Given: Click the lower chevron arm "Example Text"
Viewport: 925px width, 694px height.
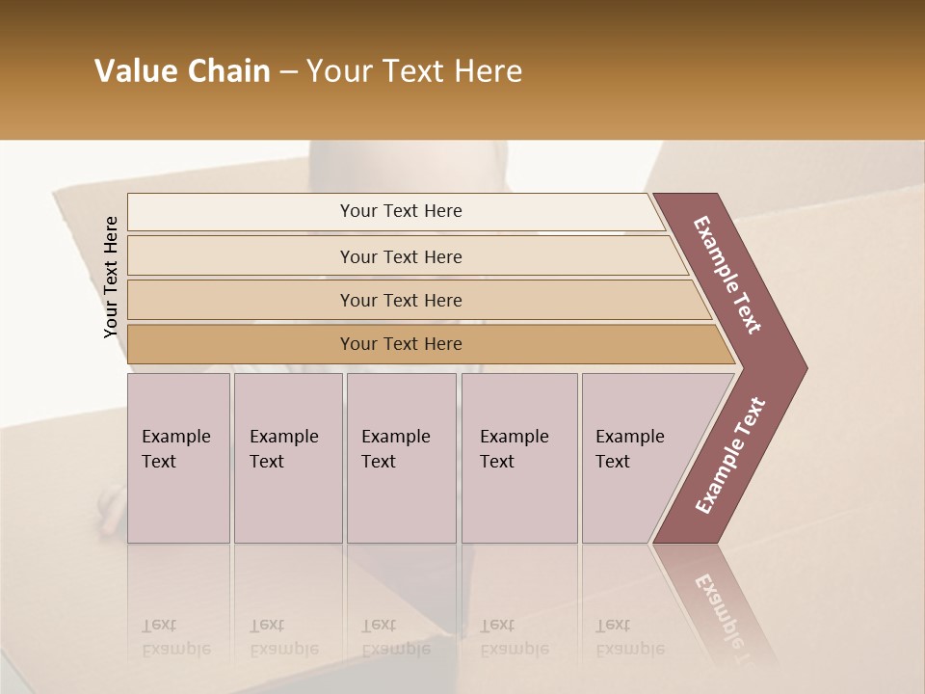Looking at the screenshot, I should click(x=730, y=455).
